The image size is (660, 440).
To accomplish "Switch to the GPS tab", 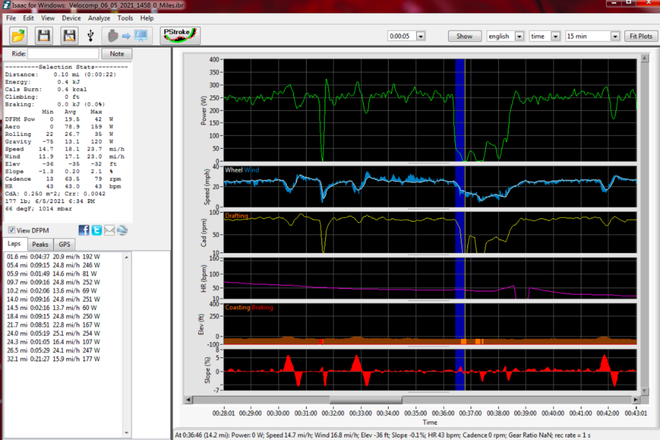I will pos(64,244).
